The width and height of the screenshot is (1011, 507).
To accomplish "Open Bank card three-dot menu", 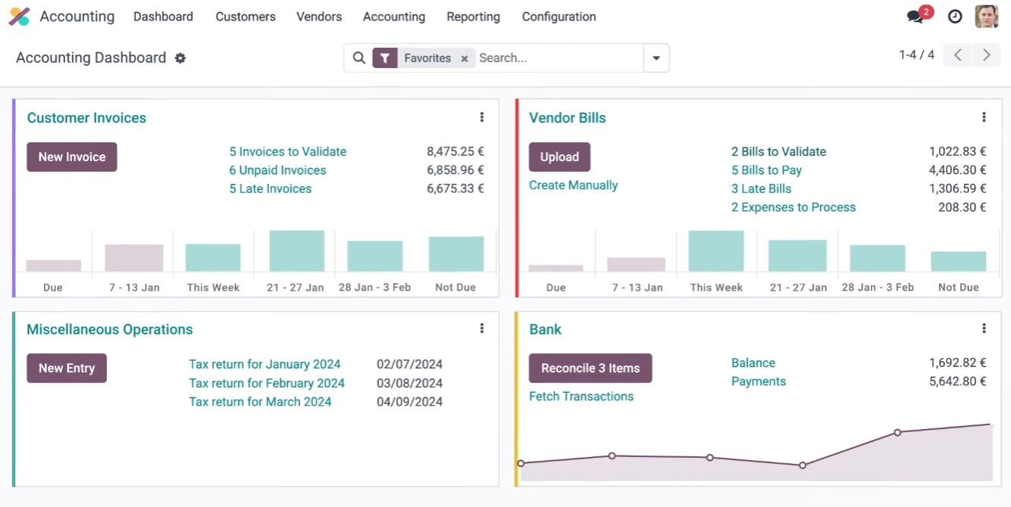I will pos(984,328).
